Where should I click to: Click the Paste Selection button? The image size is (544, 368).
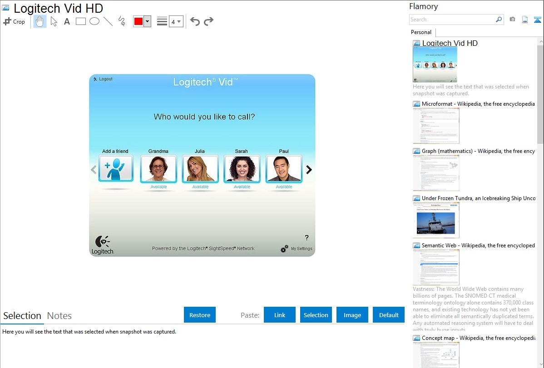pyautogui.click(x=316, y=315)
